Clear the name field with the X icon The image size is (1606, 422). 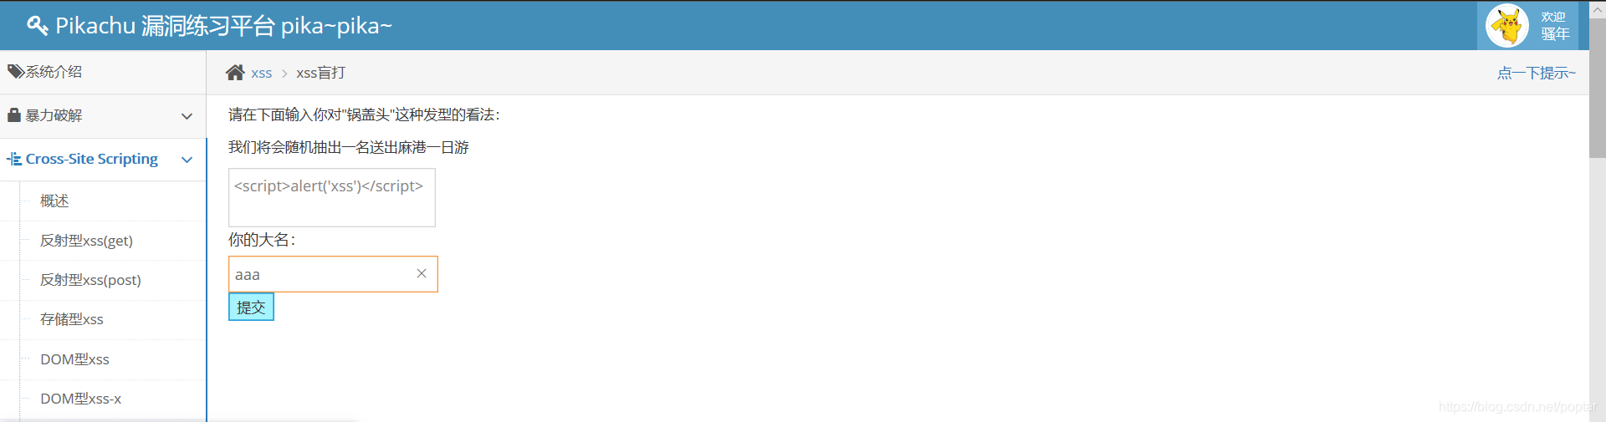click(422, 273)
